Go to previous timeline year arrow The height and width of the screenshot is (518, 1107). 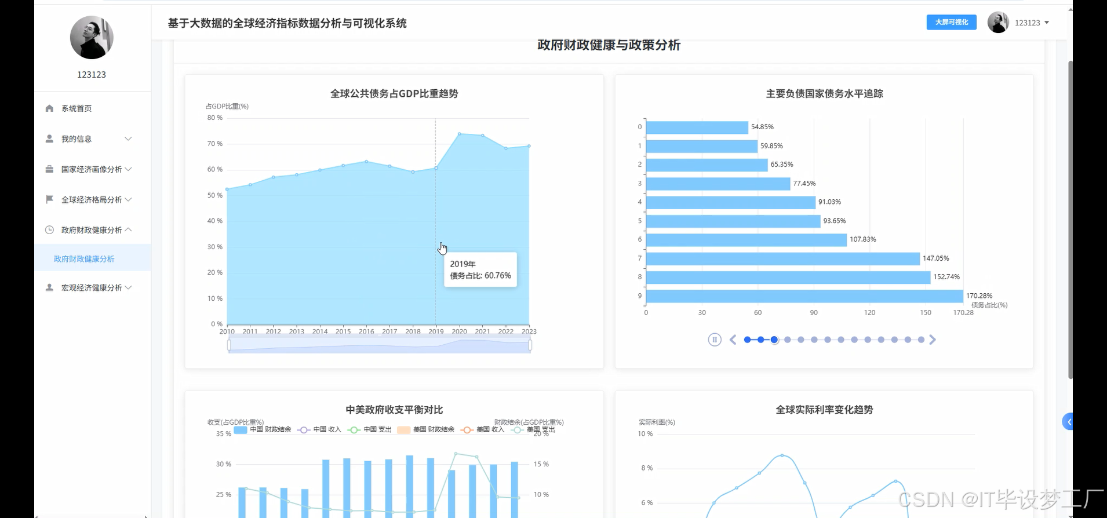(x=733, y=340)
